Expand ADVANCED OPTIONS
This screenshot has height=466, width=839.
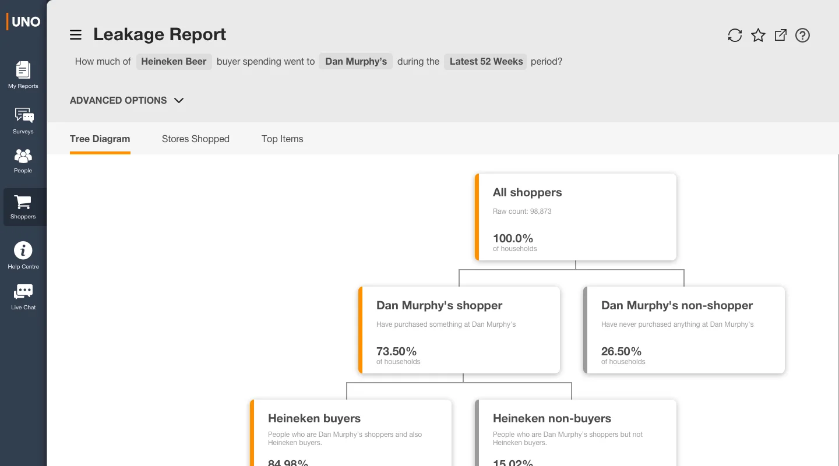127,100
